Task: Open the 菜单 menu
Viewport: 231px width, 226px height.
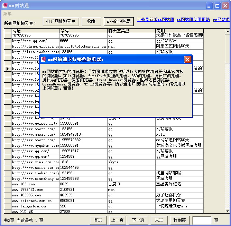Action: pyautogui.click(x=7, y=14)
